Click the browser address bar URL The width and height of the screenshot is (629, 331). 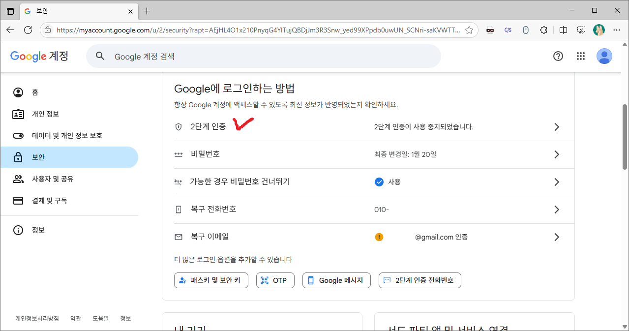coord(258,30)
